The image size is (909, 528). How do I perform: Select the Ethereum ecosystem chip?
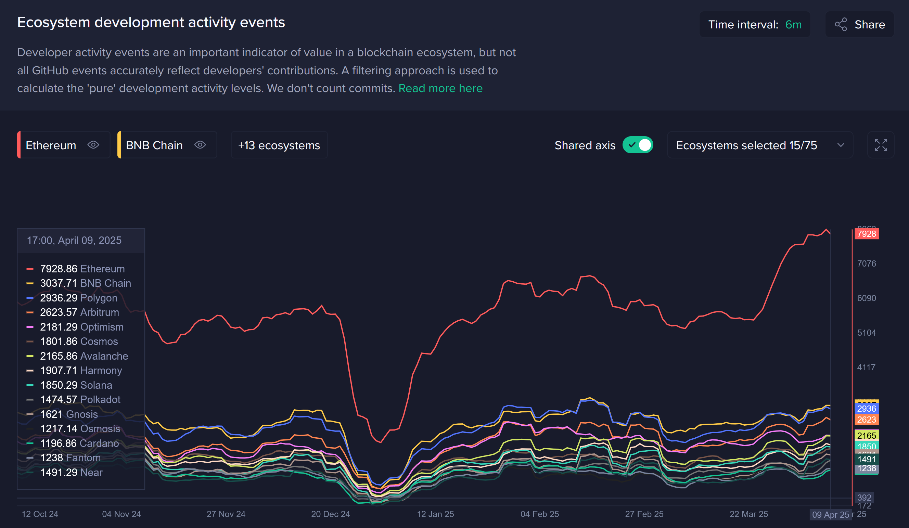point(51,145)
